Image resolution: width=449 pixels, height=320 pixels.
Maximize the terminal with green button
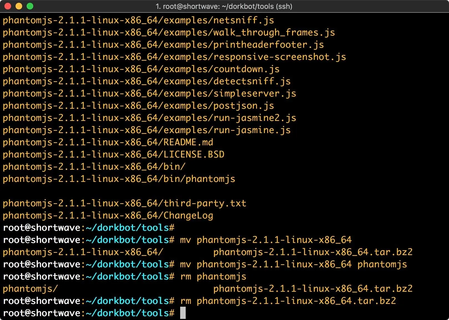click(x=30, y=6)
